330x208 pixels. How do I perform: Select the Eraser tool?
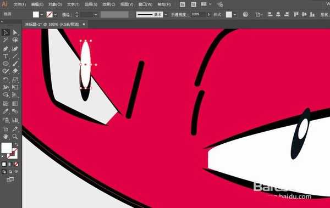tap(15, 71)
